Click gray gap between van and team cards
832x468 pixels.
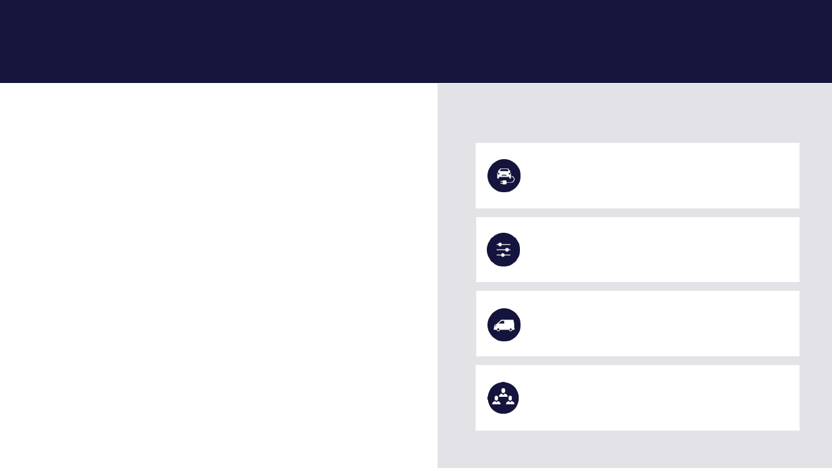coord(637,361)
